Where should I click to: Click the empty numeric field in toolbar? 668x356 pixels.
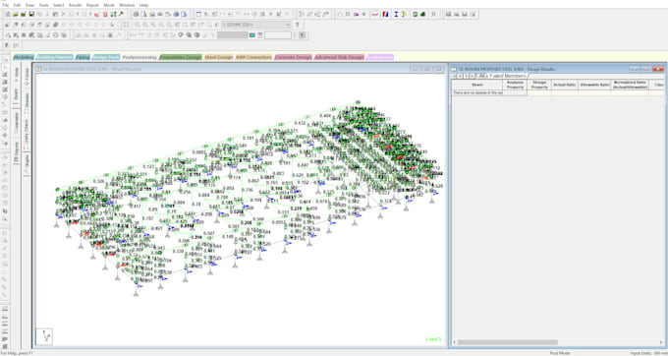278,35
